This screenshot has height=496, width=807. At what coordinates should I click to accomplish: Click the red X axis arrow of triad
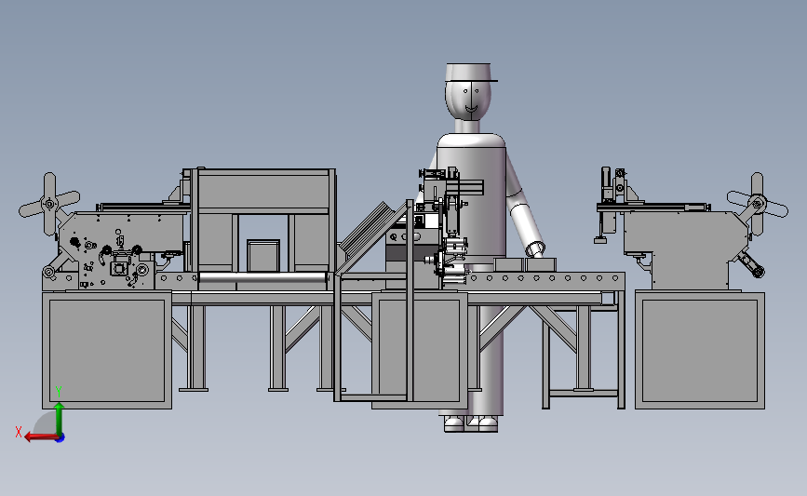pyautogui.click(x=40, y=436)
